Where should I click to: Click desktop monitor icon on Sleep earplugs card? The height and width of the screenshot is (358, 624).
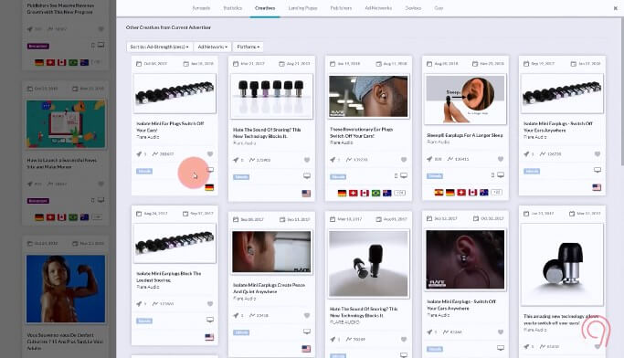(501, 175)
